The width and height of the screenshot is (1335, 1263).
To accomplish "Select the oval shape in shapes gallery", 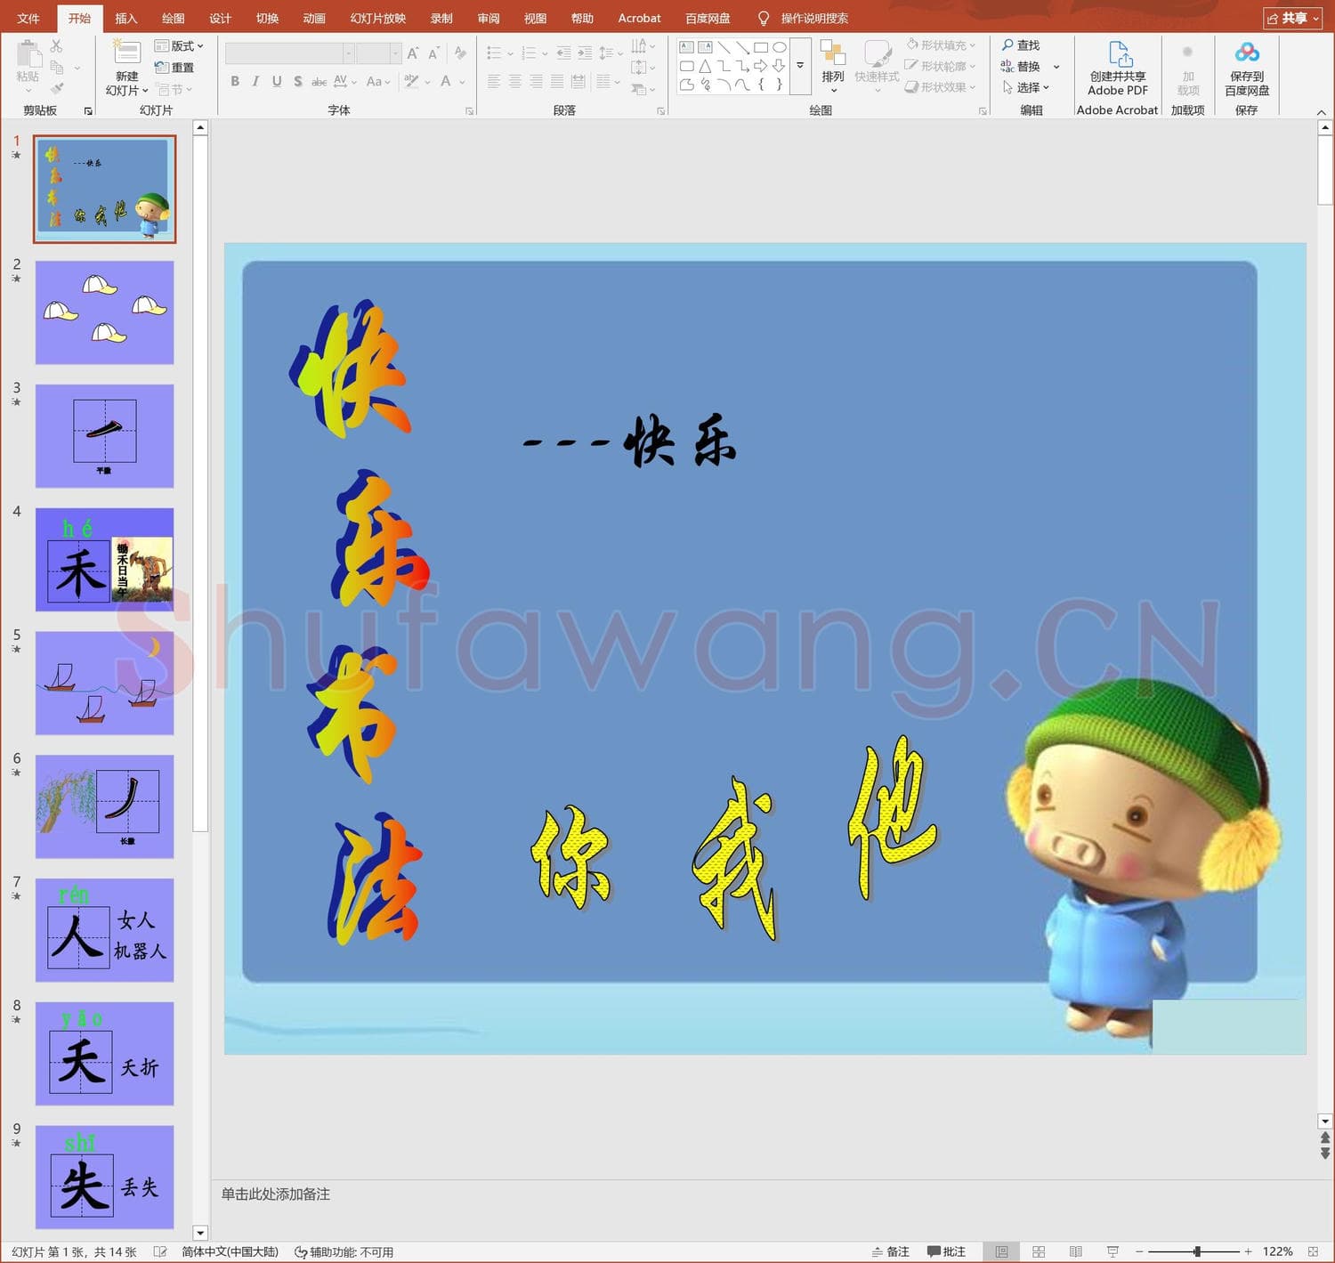I will click(x=780, y=47).
